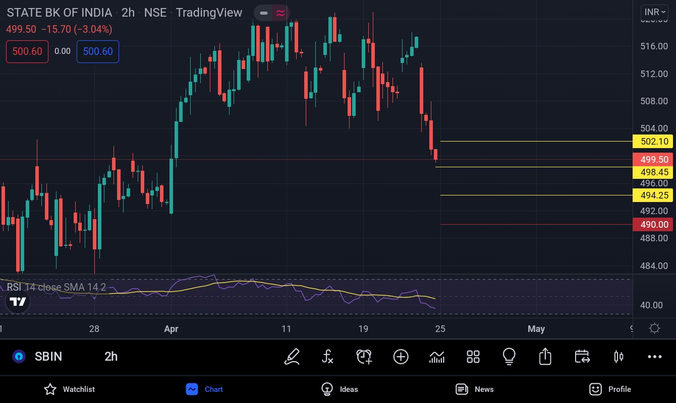Tap the lightbulb icon in chart toolbar

coord(509,357)
